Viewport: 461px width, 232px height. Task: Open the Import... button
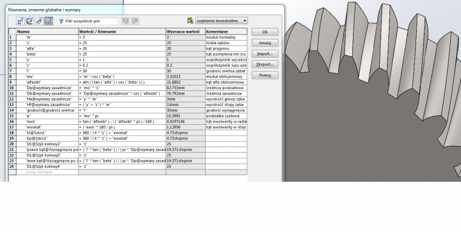(265, 54)
